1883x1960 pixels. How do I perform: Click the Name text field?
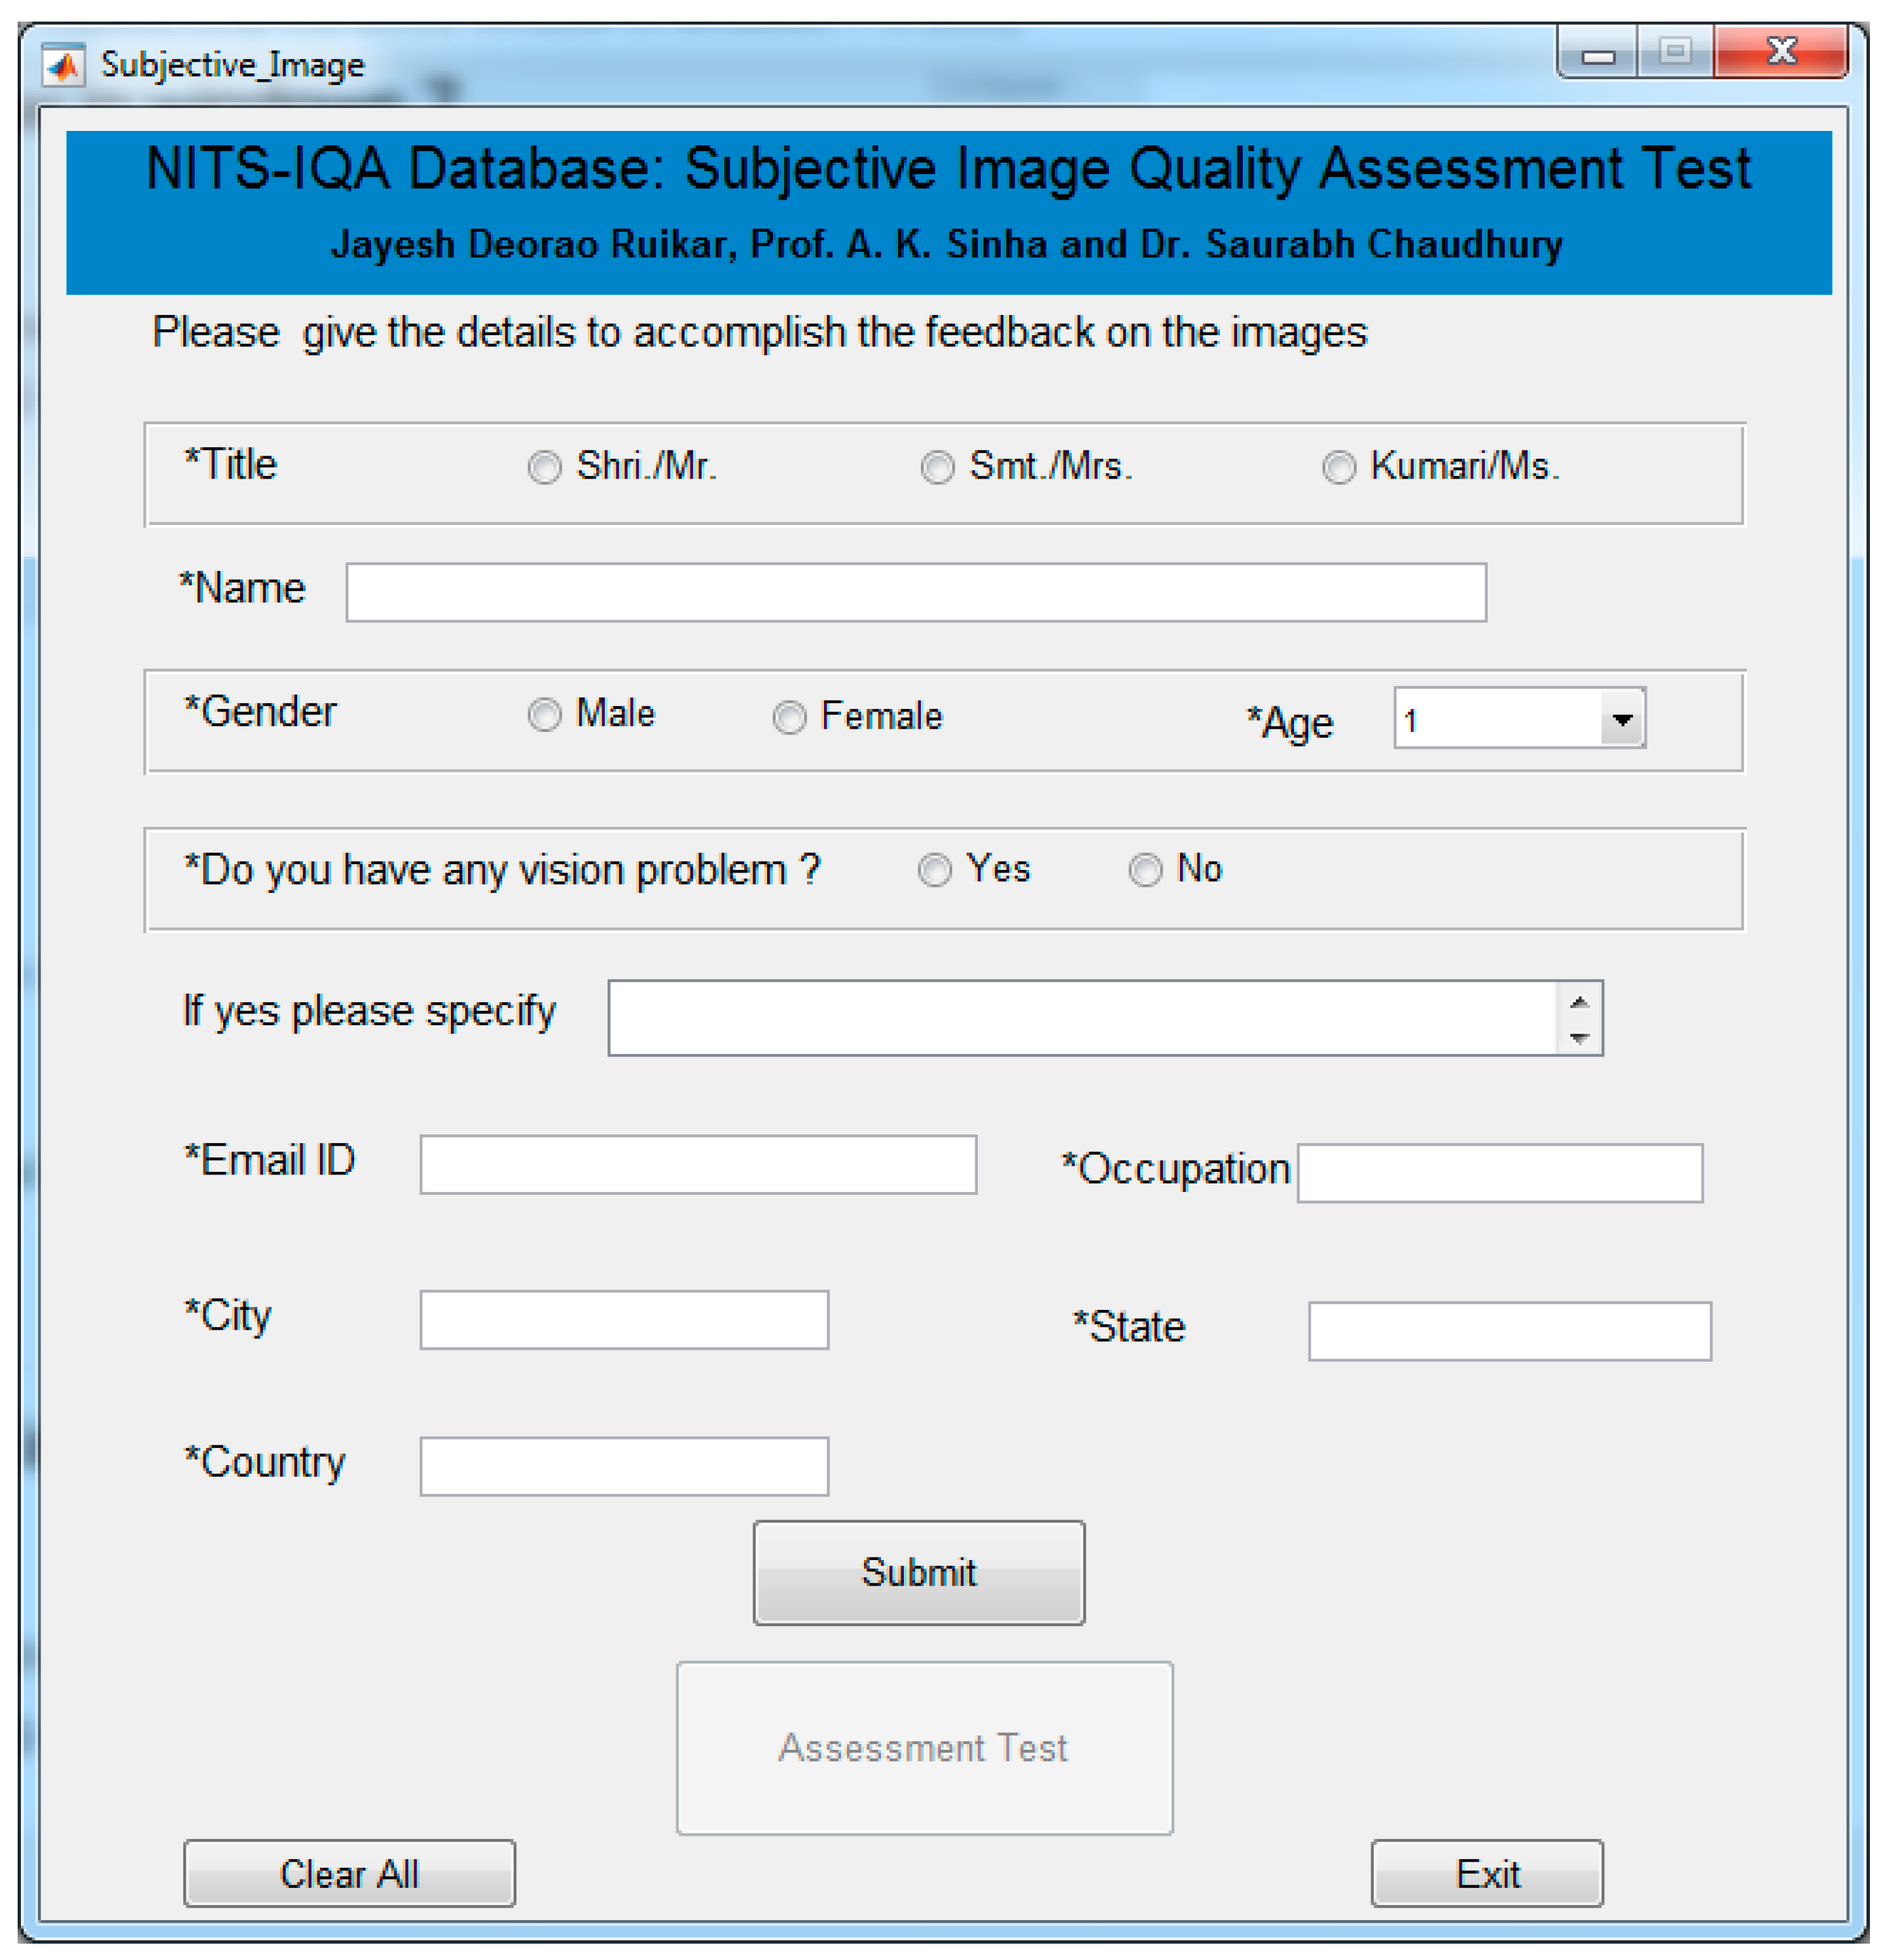pyautogui.click(x=915, y=592)
